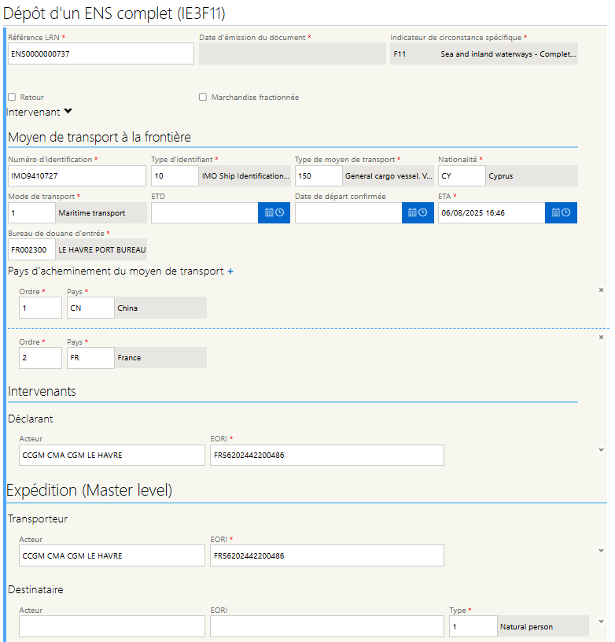The width and height of the screenshot is (615, 642).
Task: Edit the Transporteur EORI field
Action: [x=327, y=555]
